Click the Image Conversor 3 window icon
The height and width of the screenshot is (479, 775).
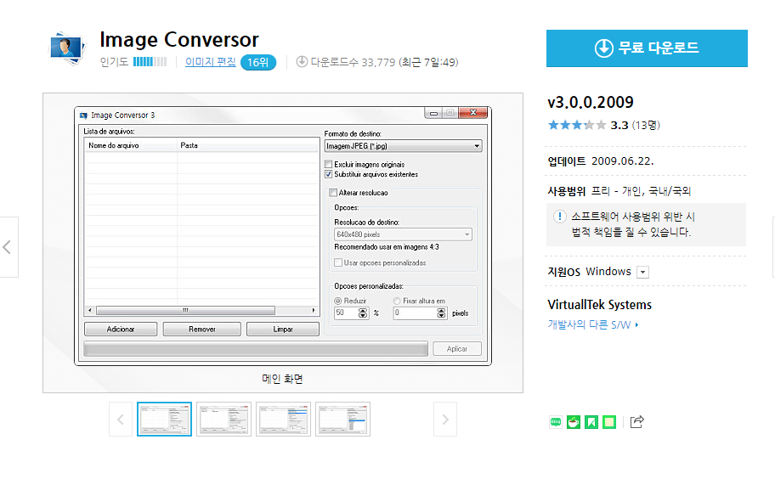click(83, 115)
